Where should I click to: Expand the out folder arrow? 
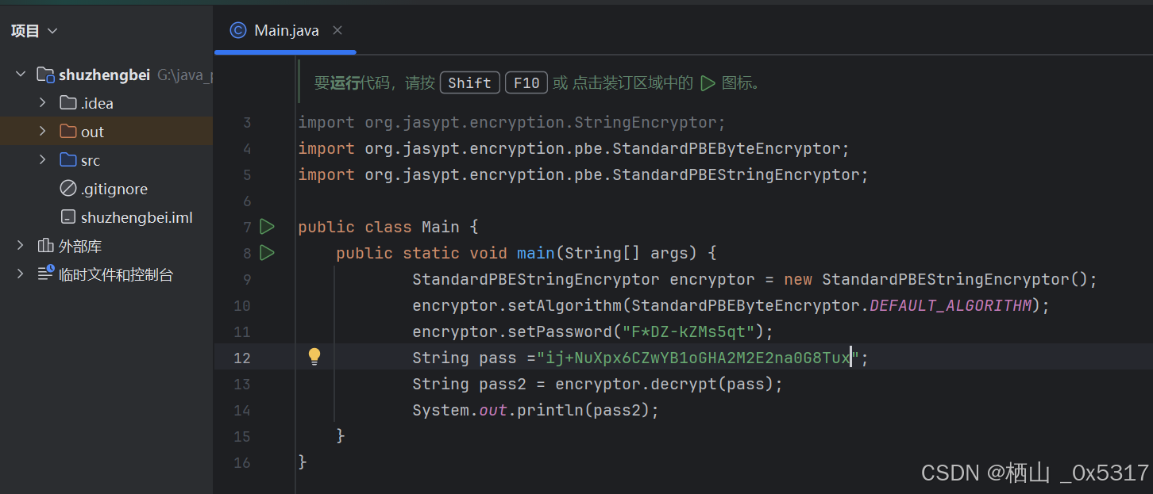43,132
